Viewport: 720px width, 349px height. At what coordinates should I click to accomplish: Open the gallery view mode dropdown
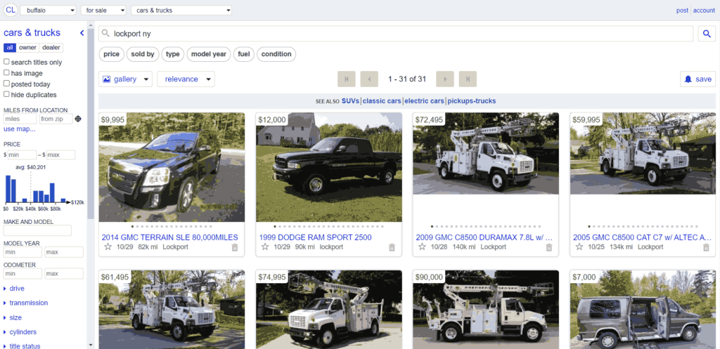(x=125, y=79)
